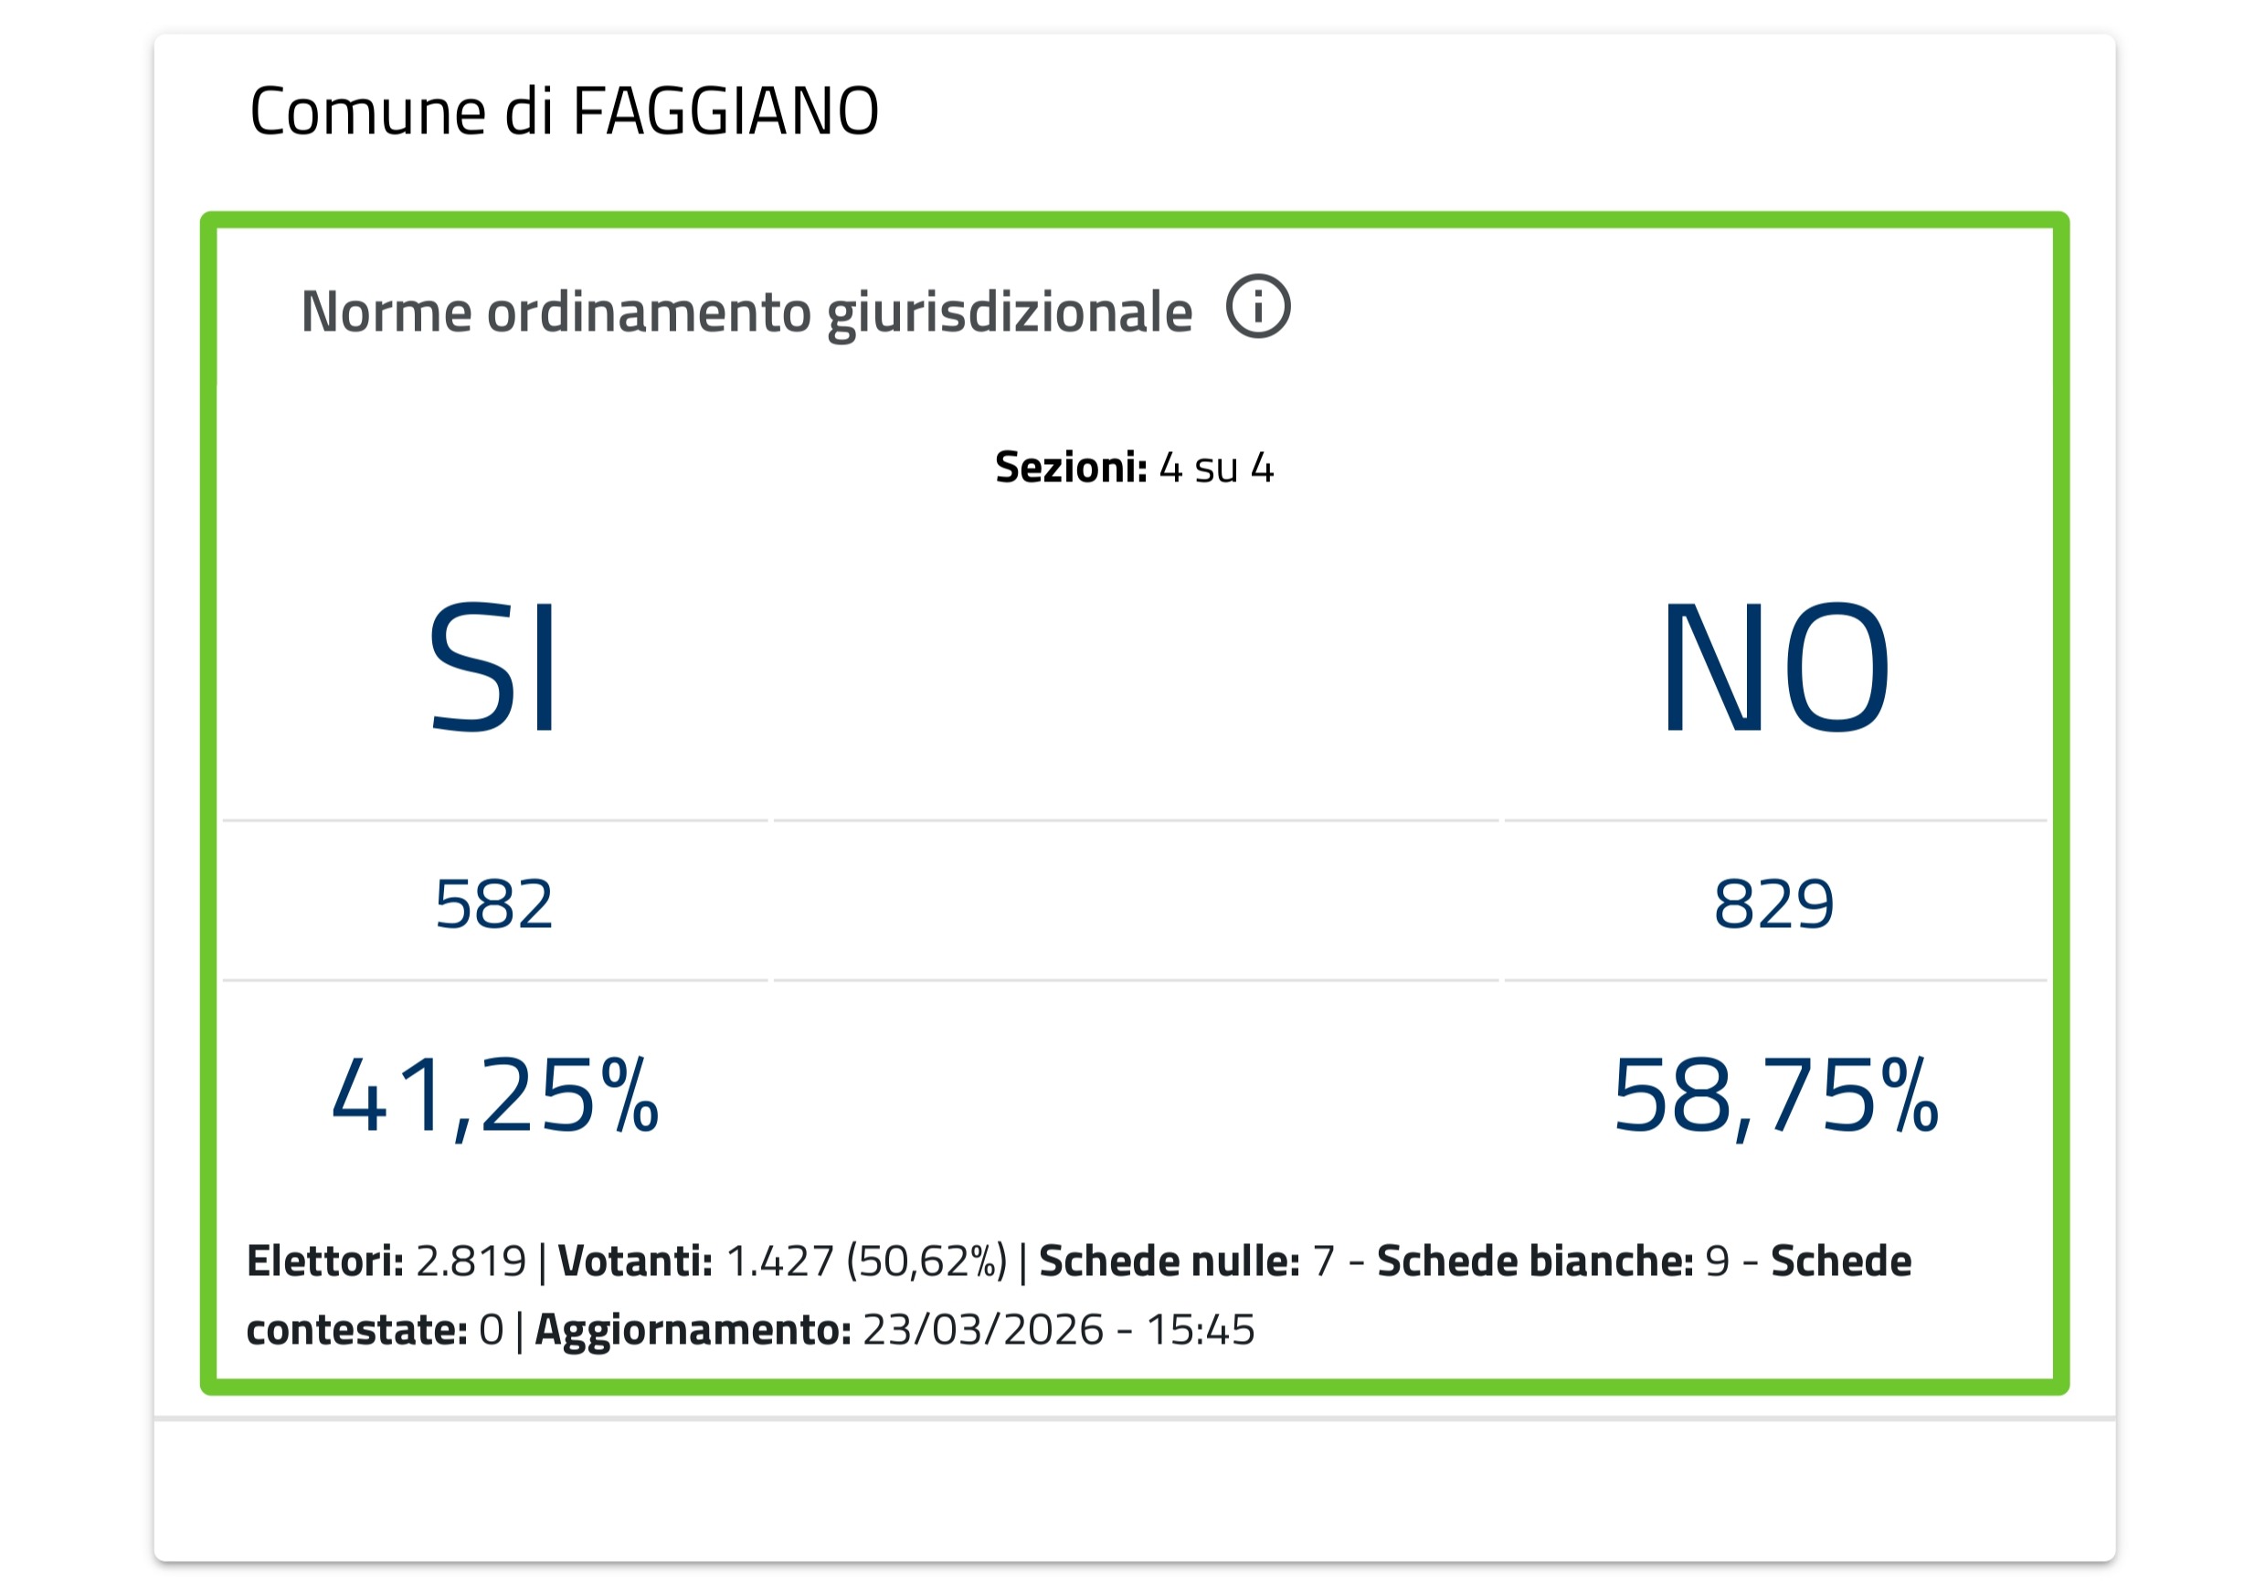
Task: Click the SI vote count 582
Action: 494,903
